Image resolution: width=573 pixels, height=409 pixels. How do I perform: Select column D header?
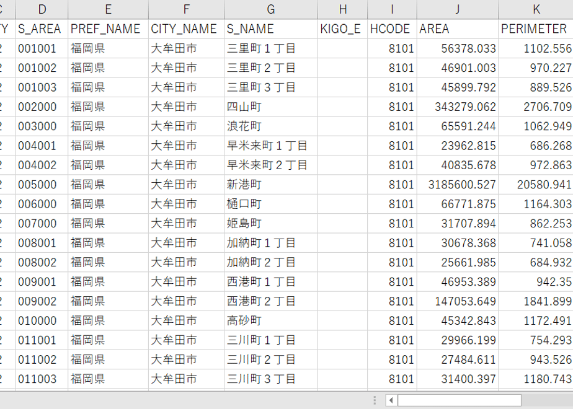[42, 9]
